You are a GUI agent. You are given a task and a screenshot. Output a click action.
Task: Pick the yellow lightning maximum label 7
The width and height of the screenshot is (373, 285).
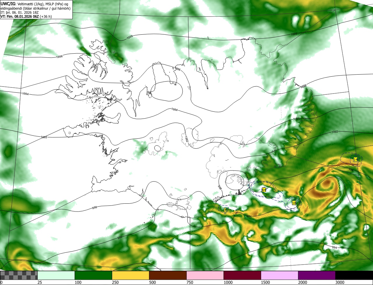click(225, 210)
